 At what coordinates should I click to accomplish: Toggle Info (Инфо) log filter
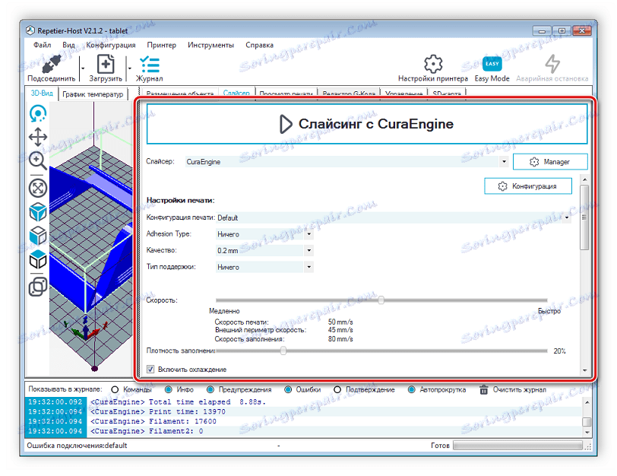click(169, 390)
